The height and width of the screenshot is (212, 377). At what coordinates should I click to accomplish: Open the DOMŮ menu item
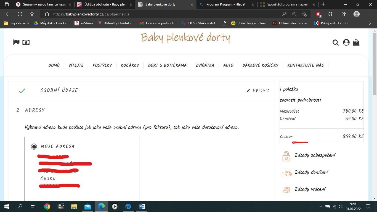[x=54, y=65]
